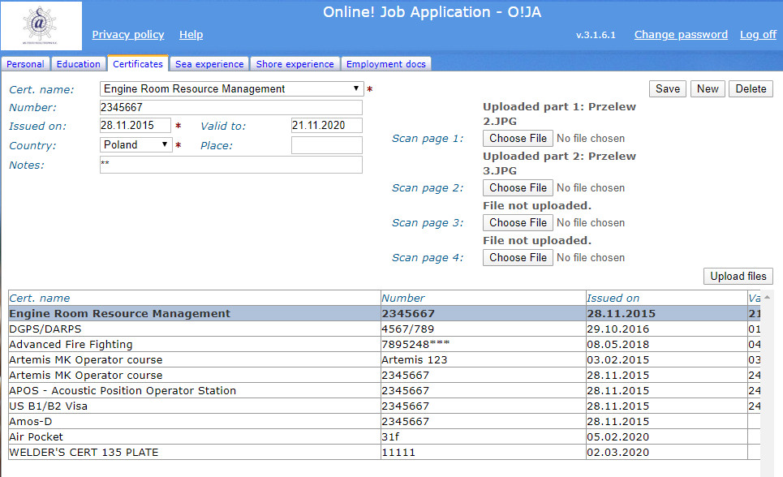The height and width of the screenshot is (477, 783).
Task: Click the Change password link
Action: (681, 34)
